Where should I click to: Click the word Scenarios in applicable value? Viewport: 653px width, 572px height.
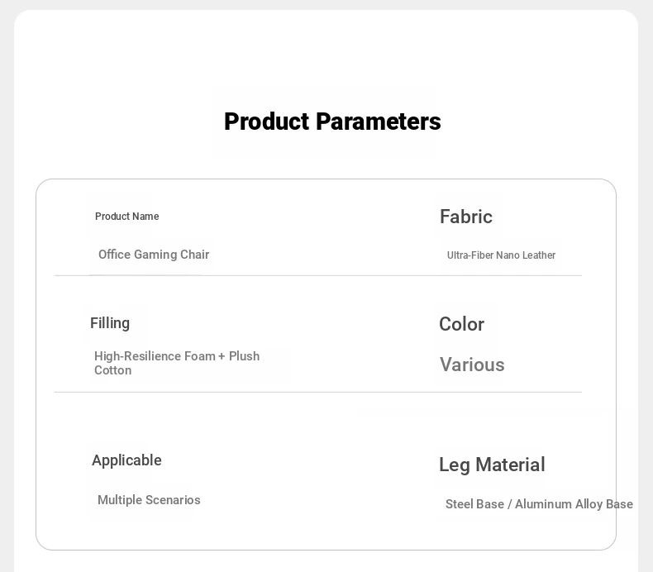tap(173, 500)
